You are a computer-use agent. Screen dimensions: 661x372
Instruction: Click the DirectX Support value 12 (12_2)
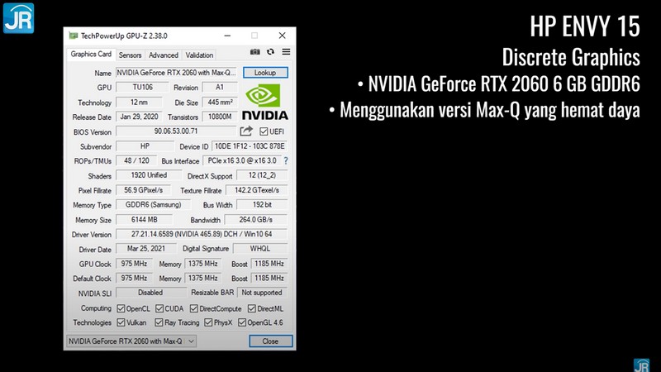click(x=262, y=175)
